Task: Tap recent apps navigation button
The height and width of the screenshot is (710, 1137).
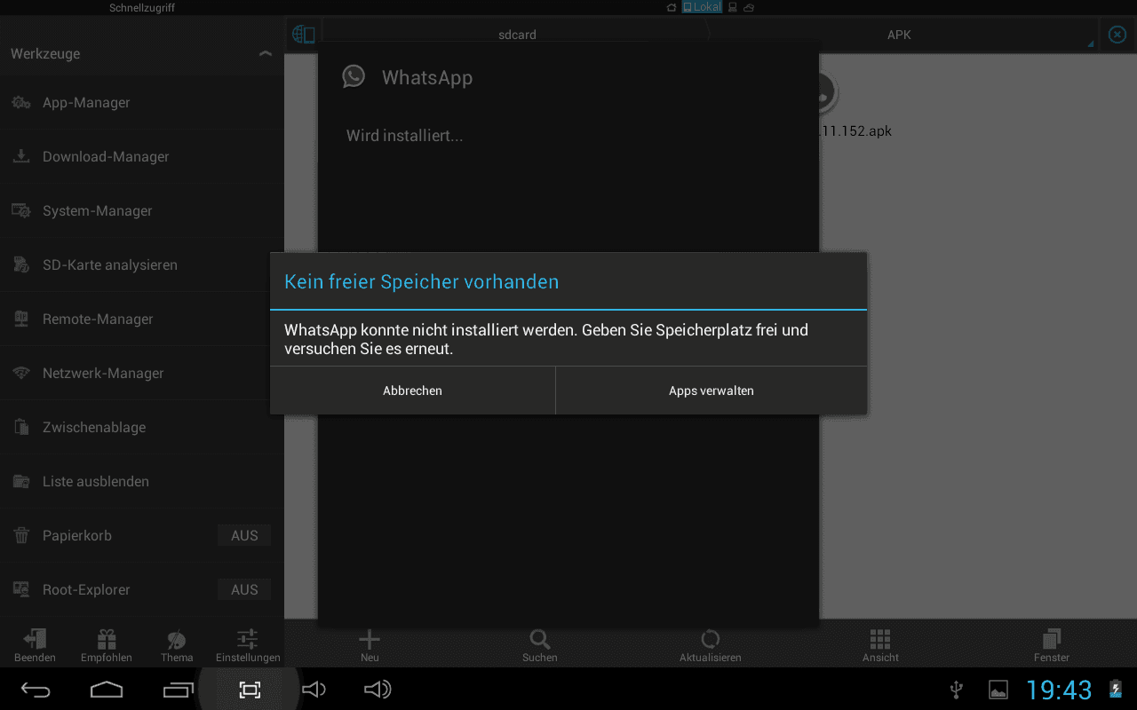Action: pyautogui.click(x=178, y=690)
